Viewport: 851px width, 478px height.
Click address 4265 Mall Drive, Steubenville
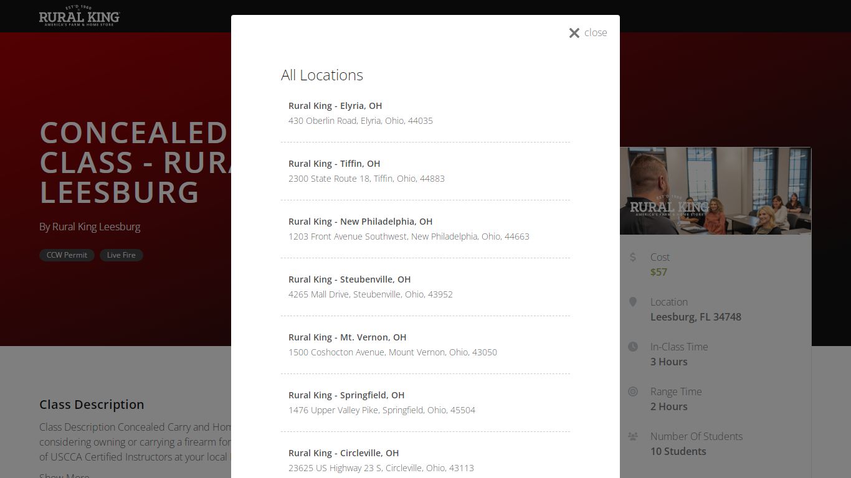tap(370, 294)
